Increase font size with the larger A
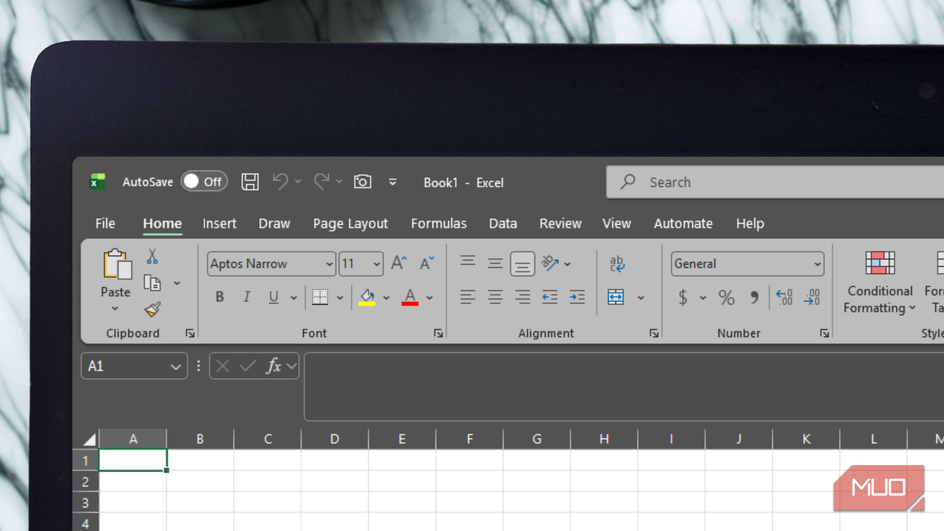944x531 pixels. click(399, 263)
